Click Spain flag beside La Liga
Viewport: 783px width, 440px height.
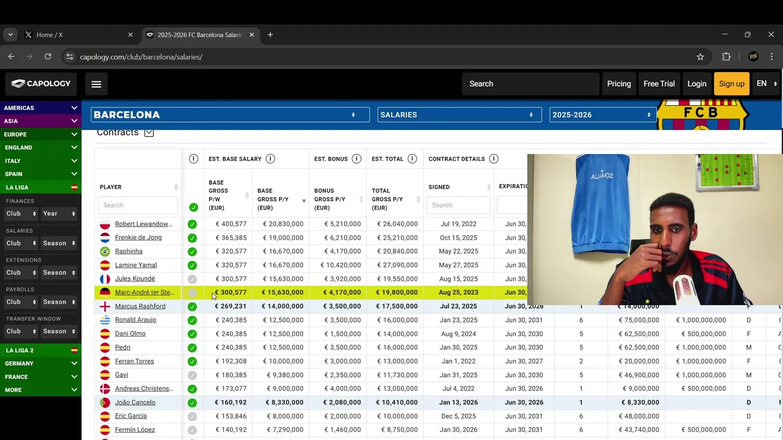coord(74,188)
